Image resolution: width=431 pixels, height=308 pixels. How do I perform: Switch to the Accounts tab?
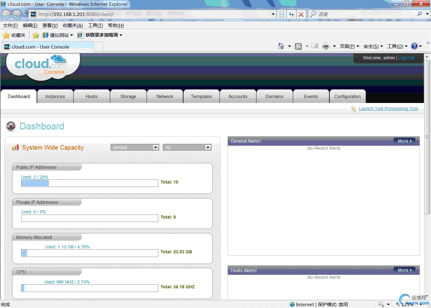point(238,97)
